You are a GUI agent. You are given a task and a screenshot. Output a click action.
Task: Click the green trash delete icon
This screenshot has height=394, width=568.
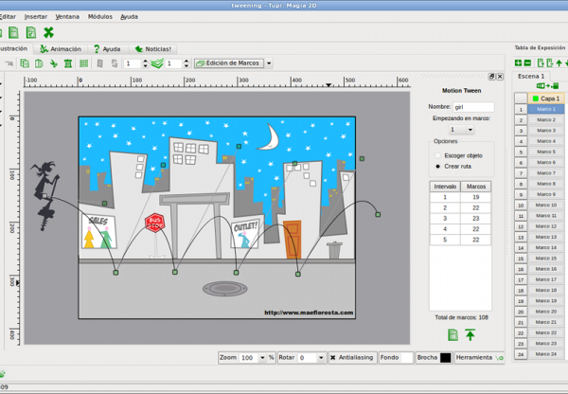pos(68,63)
